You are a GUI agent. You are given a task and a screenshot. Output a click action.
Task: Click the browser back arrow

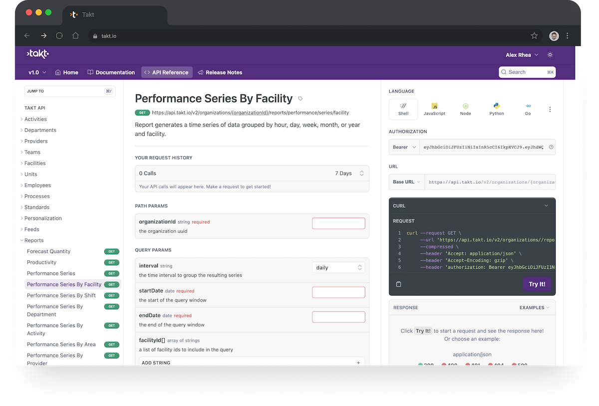click(x=27, y=36)
